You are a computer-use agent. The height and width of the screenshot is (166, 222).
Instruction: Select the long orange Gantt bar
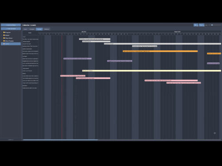point(160,51)
